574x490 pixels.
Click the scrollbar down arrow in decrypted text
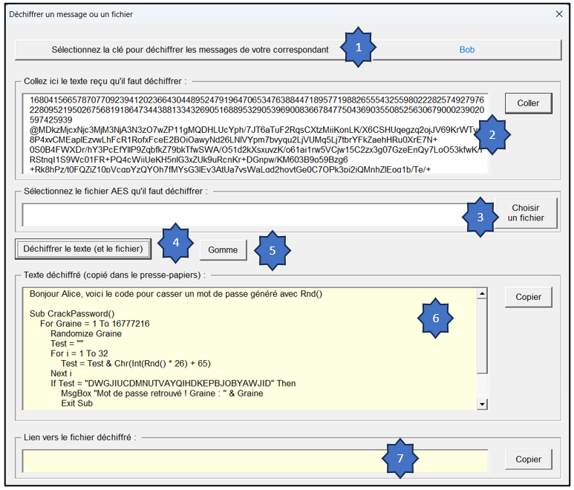coord(482,404)
